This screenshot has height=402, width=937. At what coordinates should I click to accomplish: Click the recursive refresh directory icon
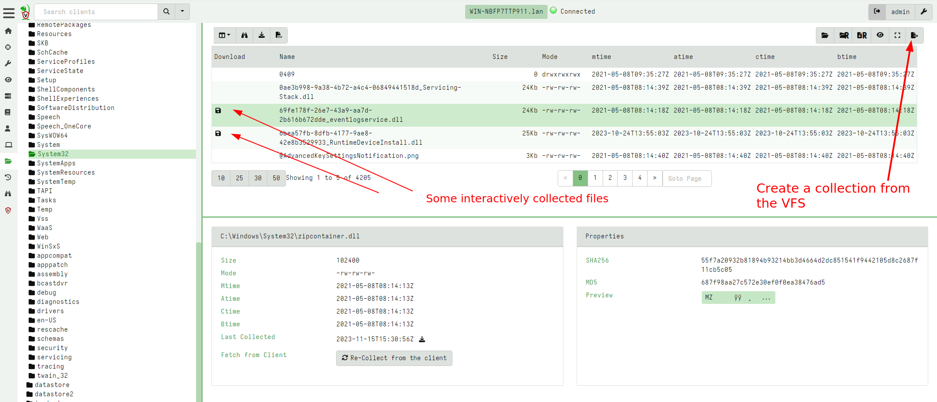[844, 36]
